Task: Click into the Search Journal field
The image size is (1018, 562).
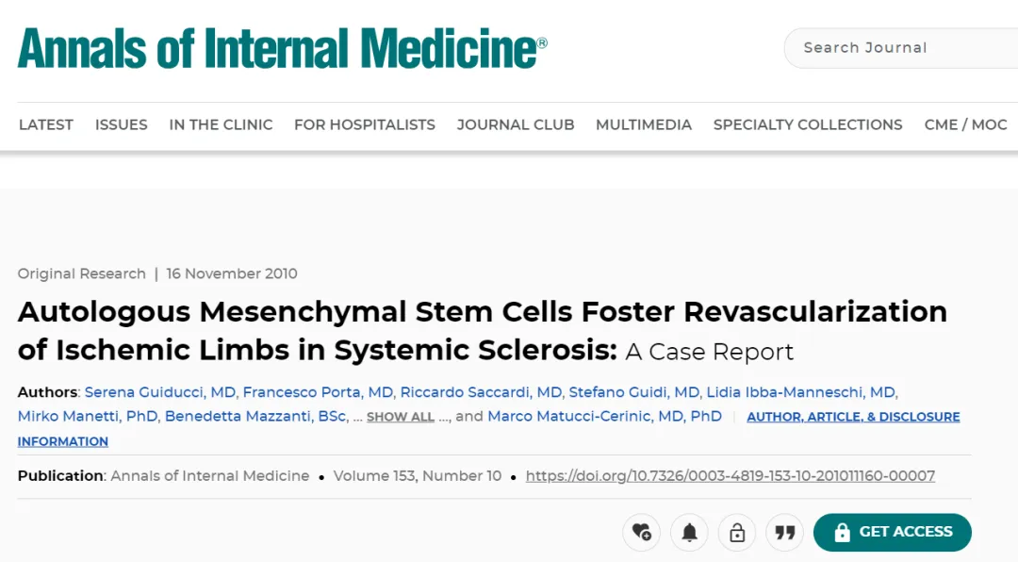Action: point(895,48)
